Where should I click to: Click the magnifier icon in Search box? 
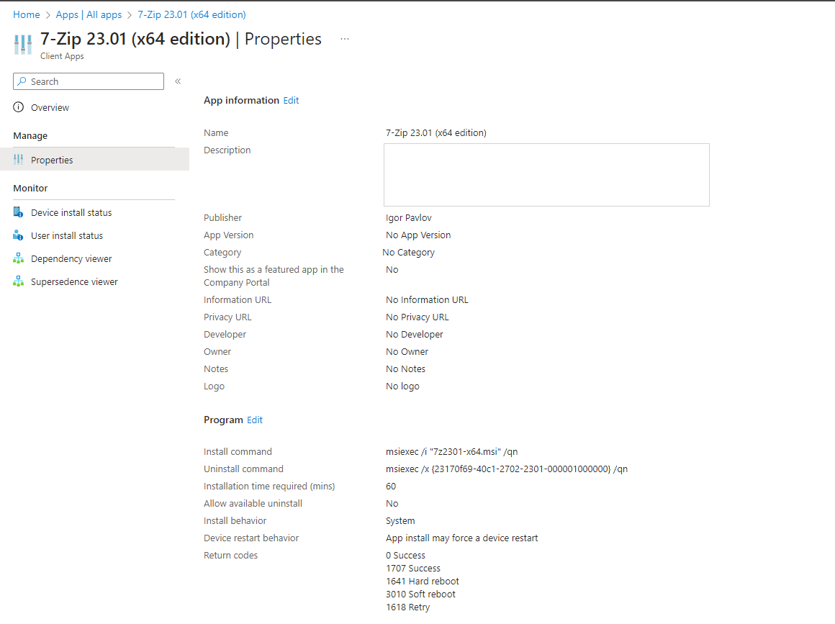pos(22,81)
